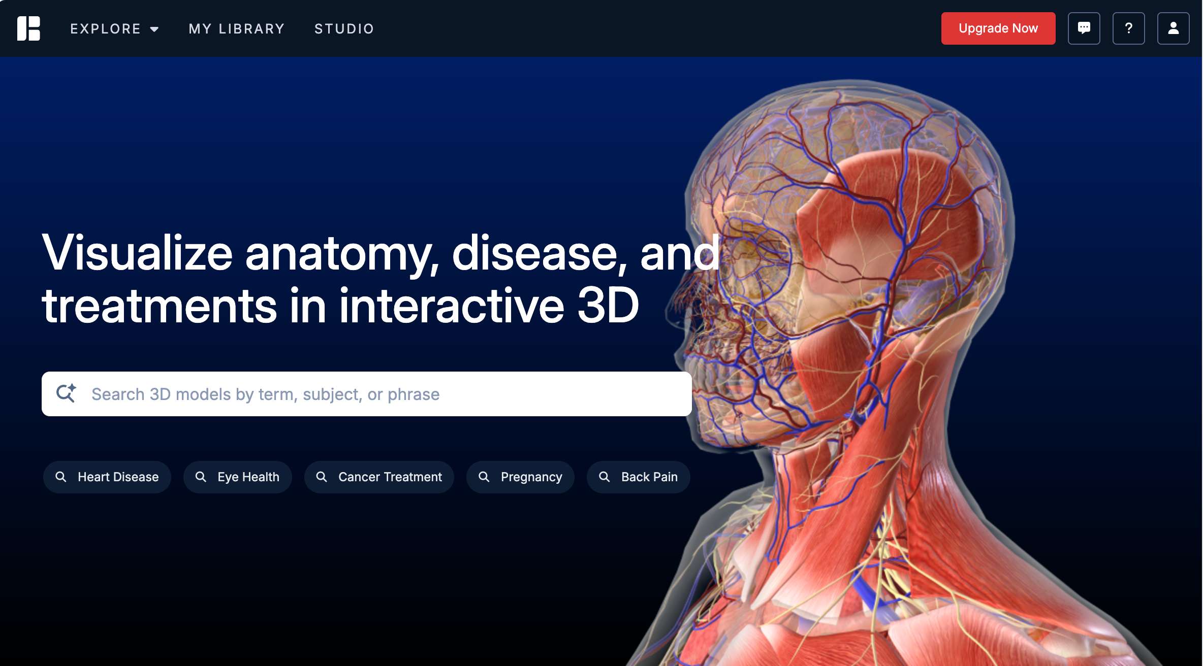Open the help question mark icon
1203x666 pixels.
(x=1128, y=28)
